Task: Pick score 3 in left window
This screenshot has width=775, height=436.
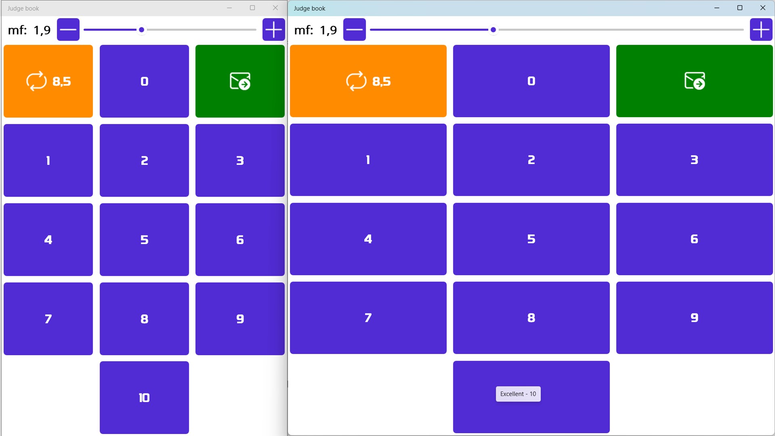Action: point(240,160)
